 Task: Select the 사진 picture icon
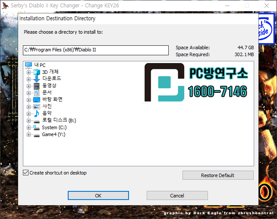[37, 107]
